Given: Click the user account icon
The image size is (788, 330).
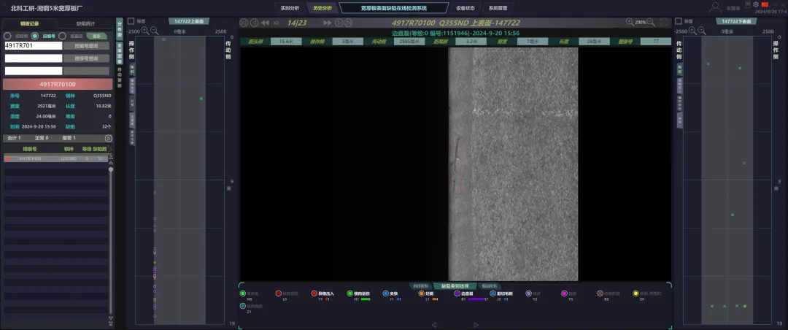Looking at the screenshot, I should click(x=714, y=7).
